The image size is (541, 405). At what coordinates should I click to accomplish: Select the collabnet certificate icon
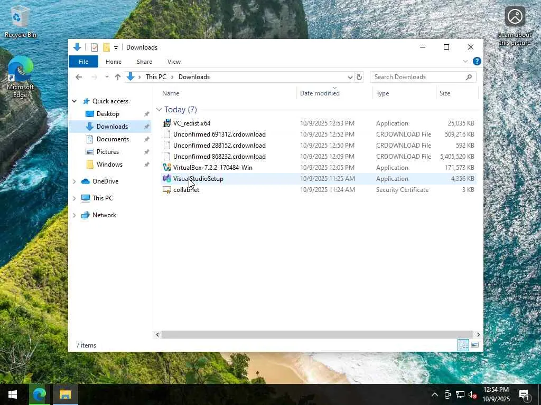167,190
